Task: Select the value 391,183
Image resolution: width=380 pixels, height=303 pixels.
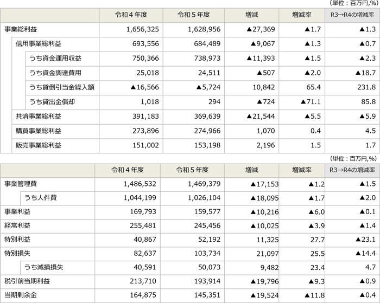Action: pos(145,117)
